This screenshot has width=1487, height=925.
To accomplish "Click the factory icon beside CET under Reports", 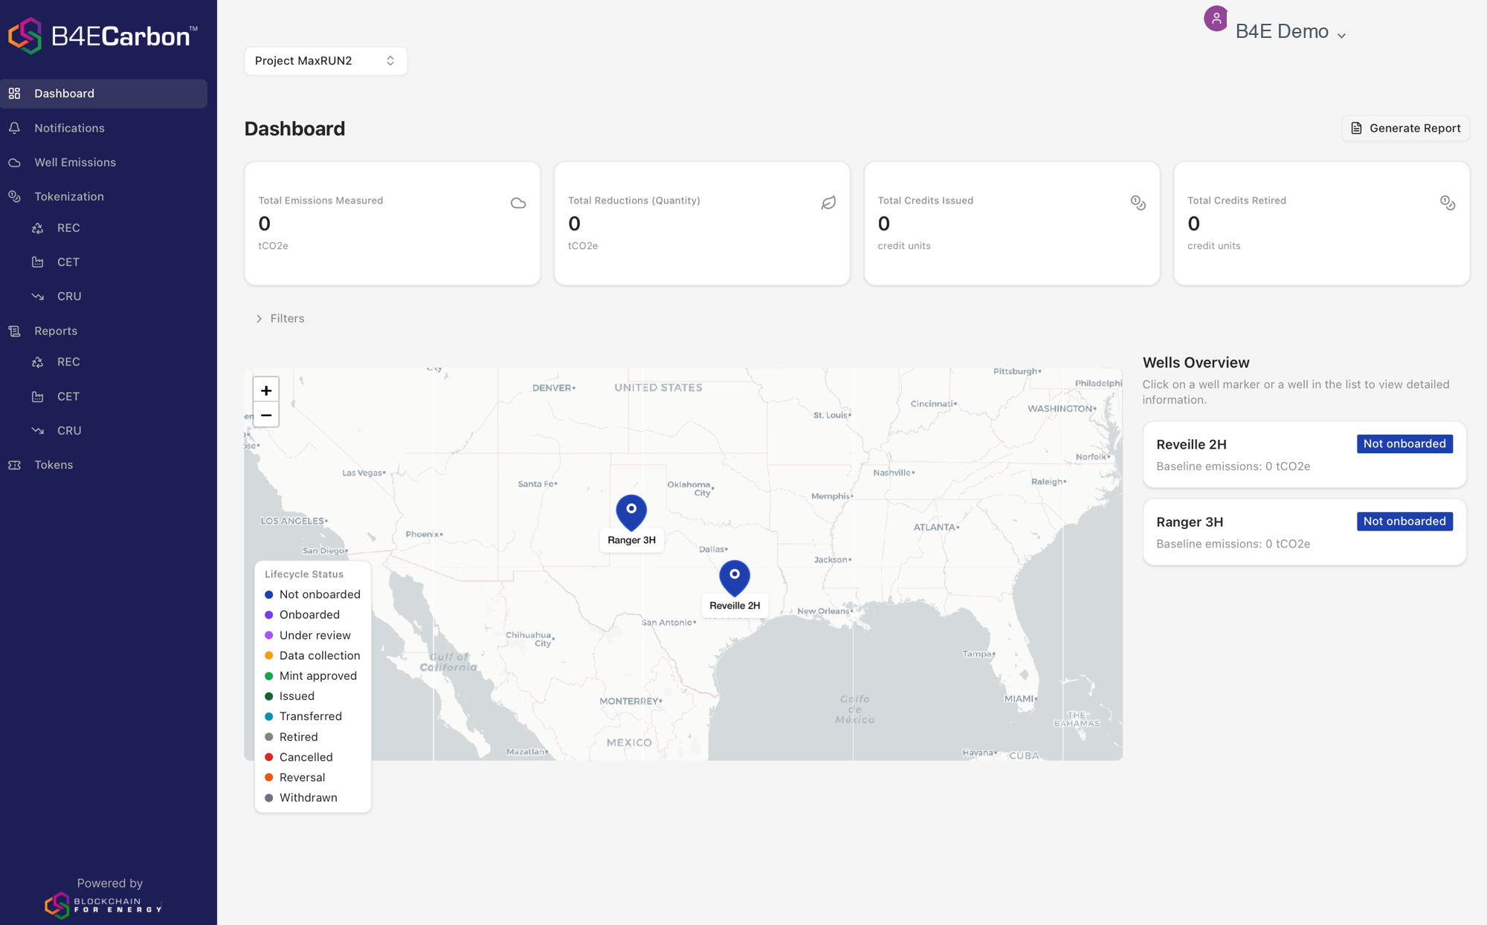I will pos(38,397).
